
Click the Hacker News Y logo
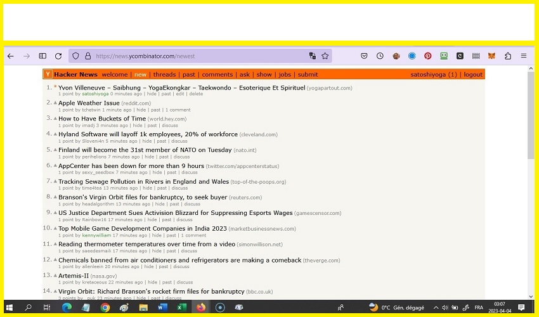coord(48,75)
